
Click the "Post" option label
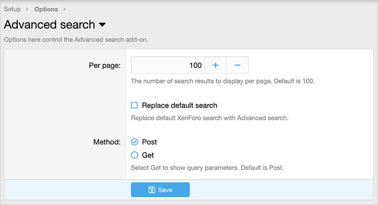[150, 142]
